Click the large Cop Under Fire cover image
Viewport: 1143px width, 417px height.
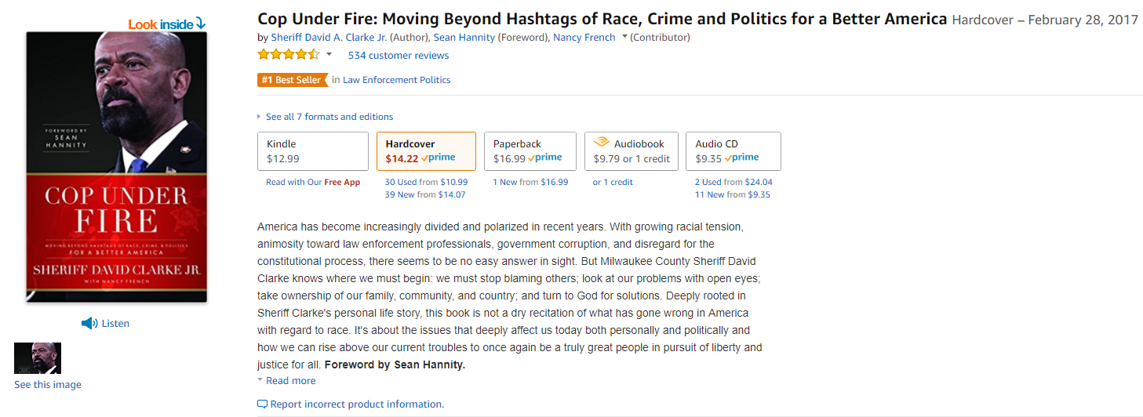pos(117,167)
